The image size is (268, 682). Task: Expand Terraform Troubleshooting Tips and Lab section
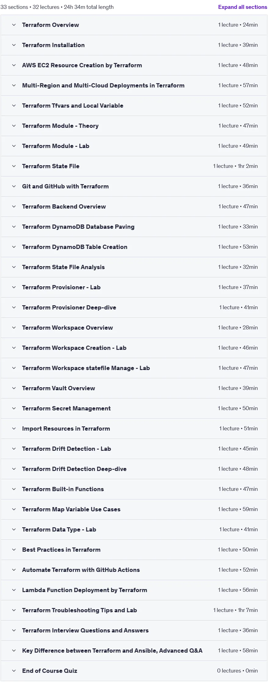[x=134, y=610]
